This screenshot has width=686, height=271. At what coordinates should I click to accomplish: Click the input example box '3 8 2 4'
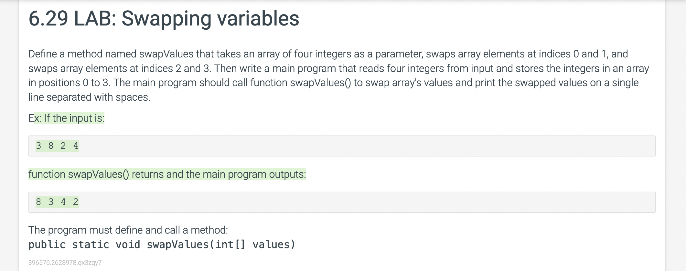(342, 146)
